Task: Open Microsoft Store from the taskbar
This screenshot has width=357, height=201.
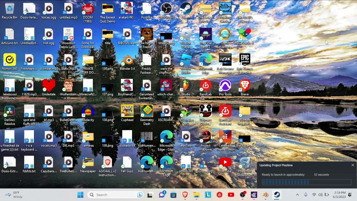Action: [173, 195]
